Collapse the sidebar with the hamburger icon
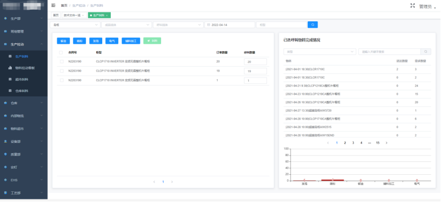The image size is (441, 202). click(x=53, y=5)
